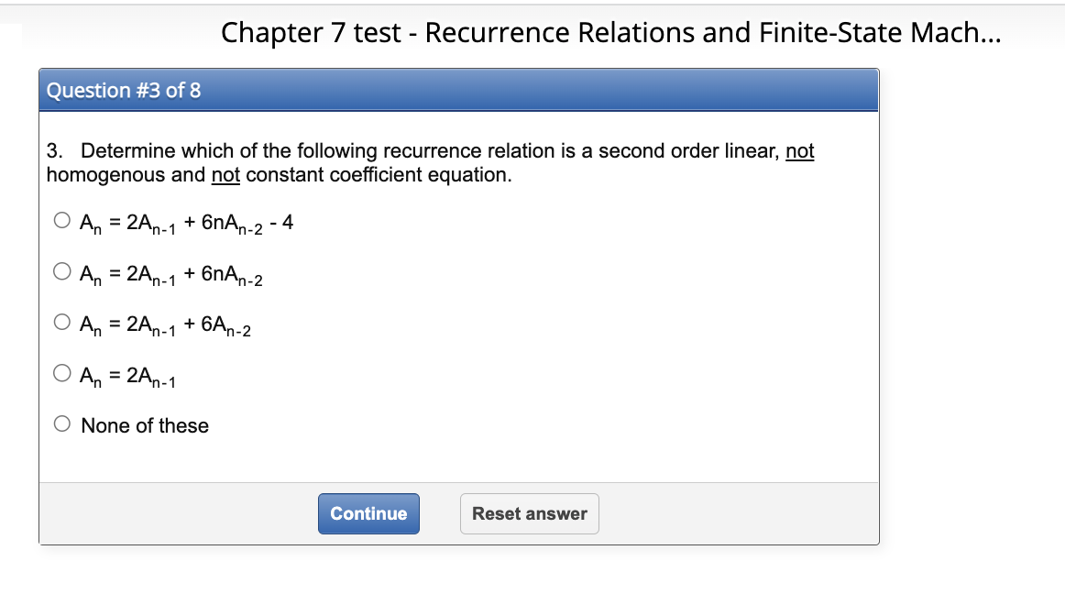Select the option An = 2An-1 + 6An-2
The width and height of the screenshot is (1065, 616).
(60, 322)
